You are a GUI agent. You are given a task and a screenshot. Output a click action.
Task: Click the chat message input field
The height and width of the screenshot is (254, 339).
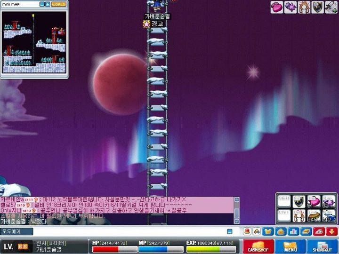coord(130,231)
